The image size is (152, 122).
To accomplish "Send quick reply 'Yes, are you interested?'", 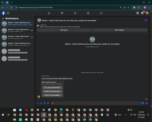I will click(x=52, y=88).
